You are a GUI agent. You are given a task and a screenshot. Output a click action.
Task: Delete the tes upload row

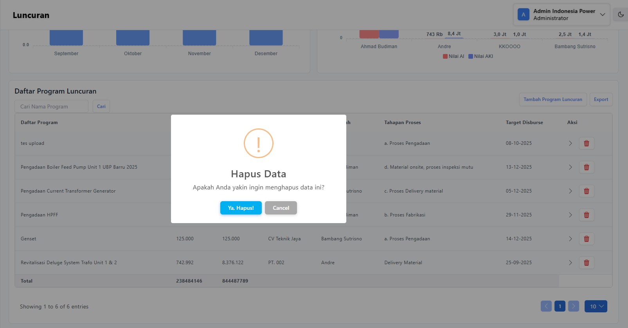(586, 143)
